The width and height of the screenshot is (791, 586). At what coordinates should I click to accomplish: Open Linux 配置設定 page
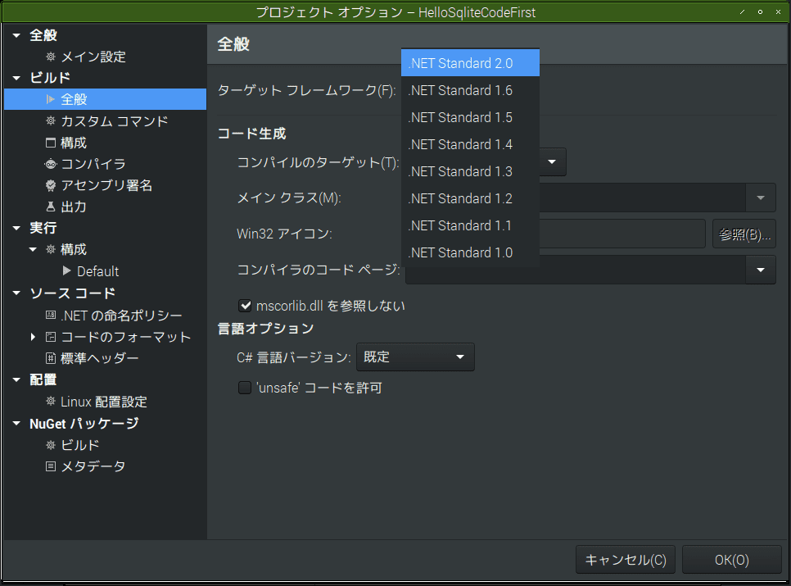pyautogui.click(x=104, y=402)
